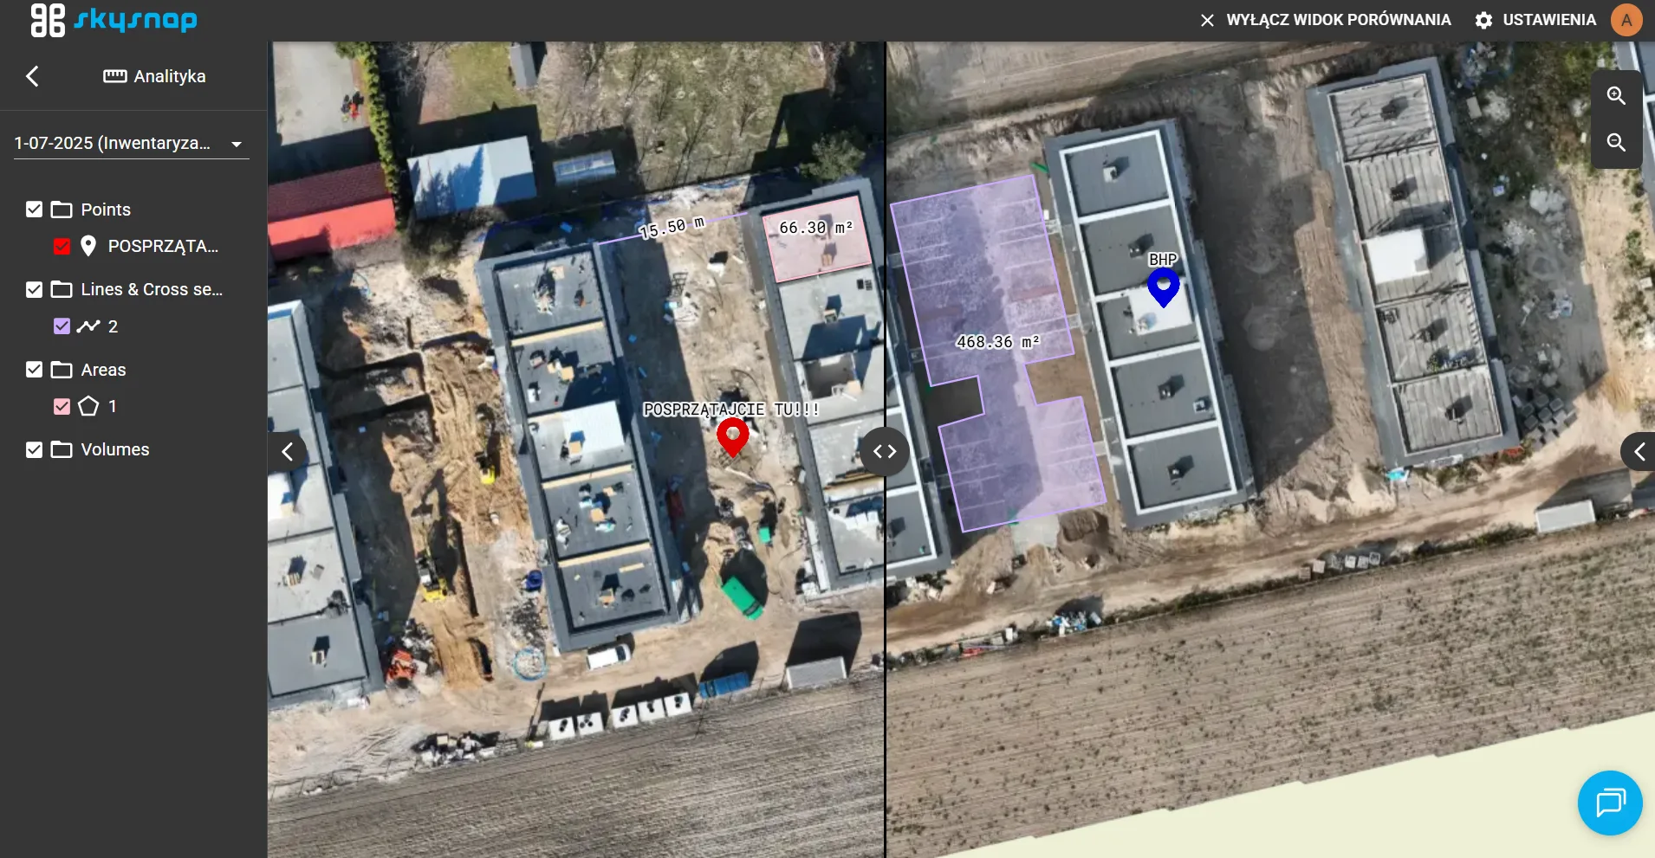
Task: Click the blue BHP map marker
Action: pyautogui.click(x=1163, y=286)
